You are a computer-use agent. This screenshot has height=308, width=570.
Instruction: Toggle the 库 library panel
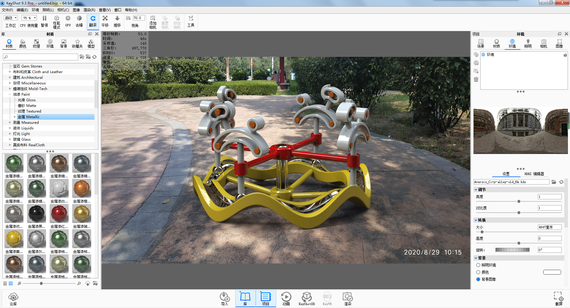[245, 299]
